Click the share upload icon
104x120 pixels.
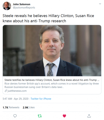89,116
